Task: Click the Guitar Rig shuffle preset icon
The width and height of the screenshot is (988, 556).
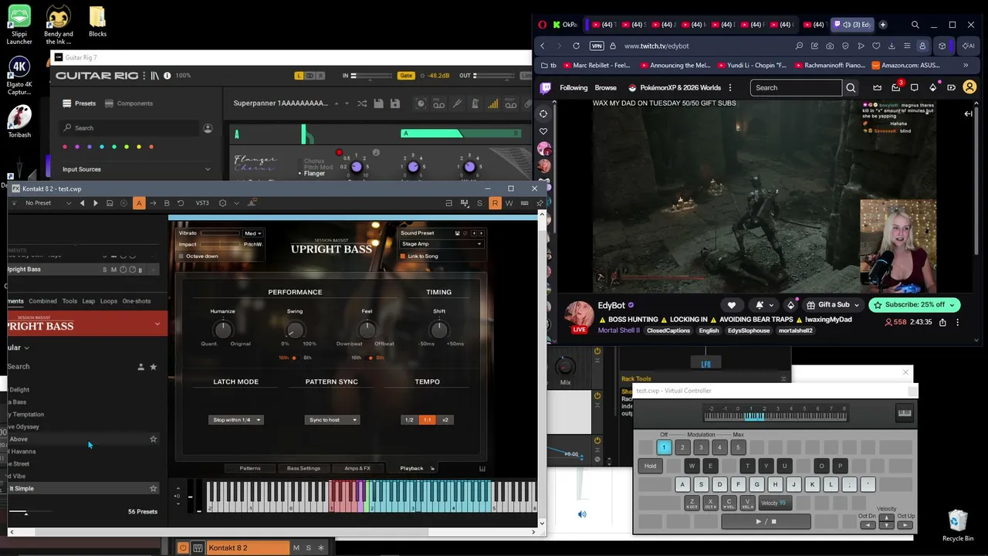Action: (360, 103)
